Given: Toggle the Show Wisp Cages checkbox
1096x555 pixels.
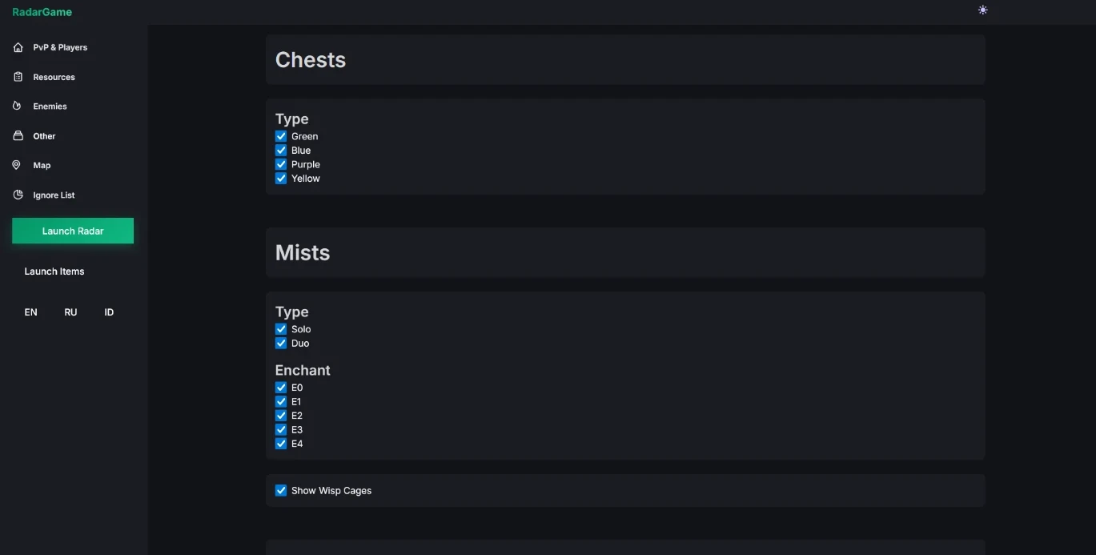Looking at the screenshot, I should [x=281, y=490].
